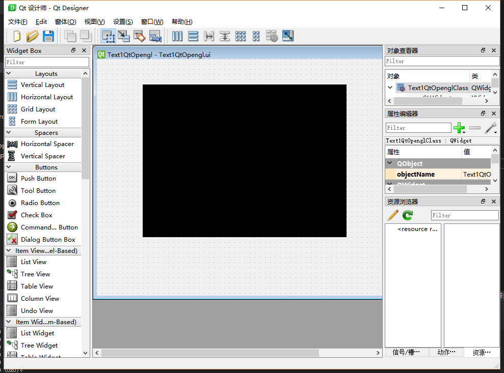The width and height of the screenshot is (504, 373).
Task: Collapse the Layouts category
Action: point(9,73)
